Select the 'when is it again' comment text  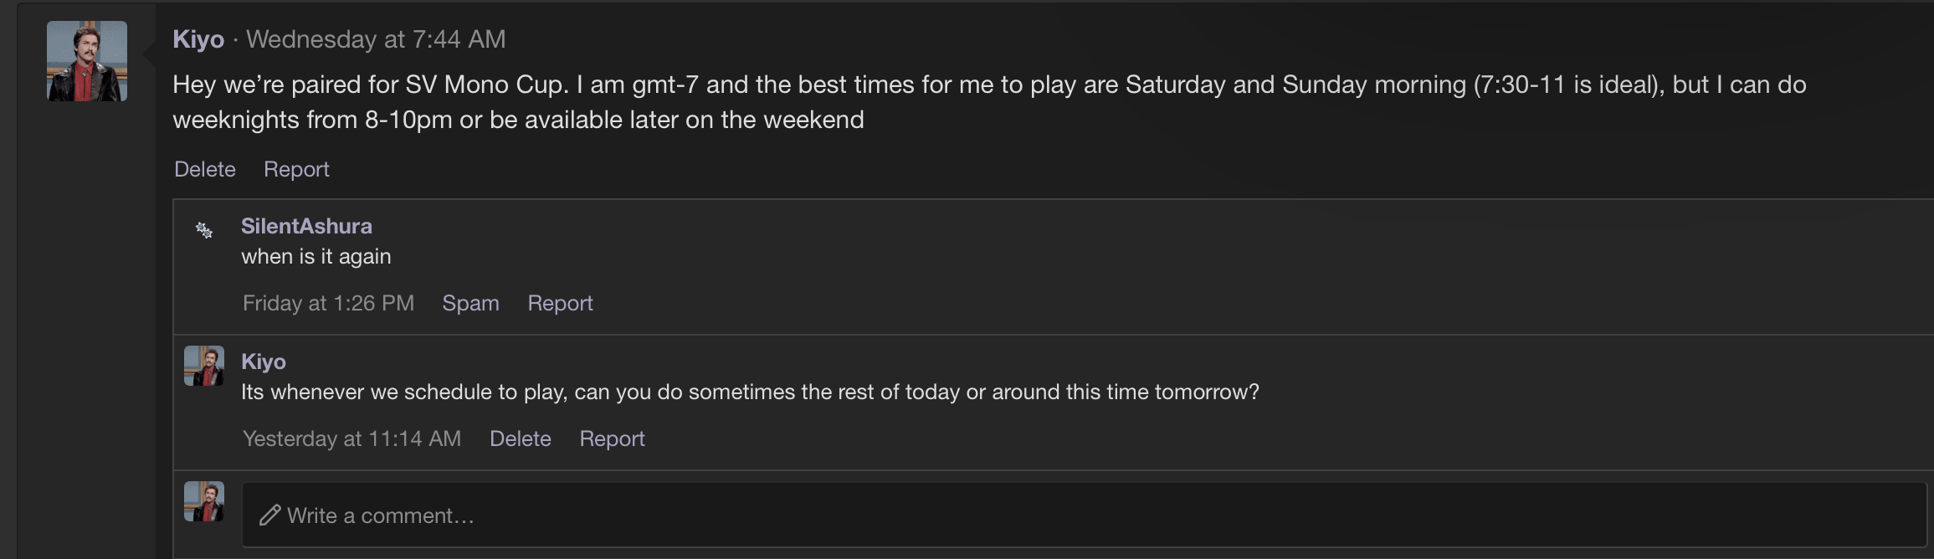coord(316,256)
